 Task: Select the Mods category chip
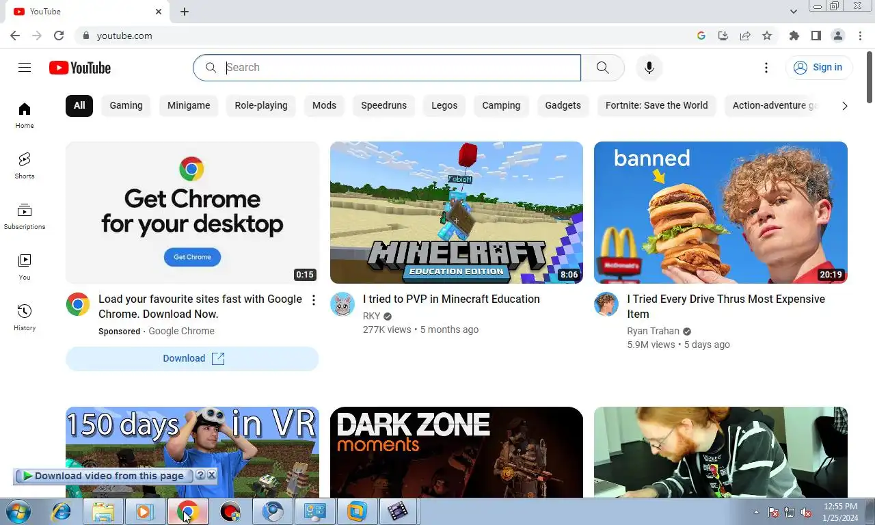[324, 105]
